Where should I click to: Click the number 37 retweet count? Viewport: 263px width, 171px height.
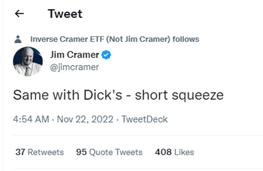tap(20, 152)
